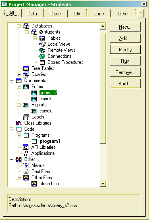The height and width of the screenshot is (220, 150).
Task: Collapse the Code node
Action: click(11, 129)
